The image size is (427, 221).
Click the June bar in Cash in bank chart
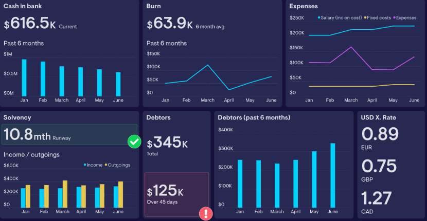pos(118,84)
